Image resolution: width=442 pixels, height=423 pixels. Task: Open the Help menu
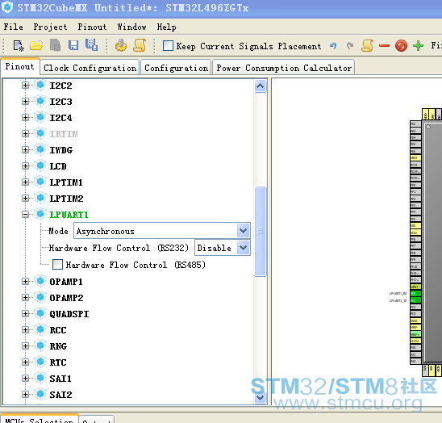pyautogui.click(x=167, y=27)
